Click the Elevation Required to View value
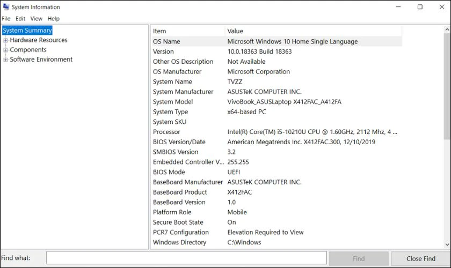451x268 pixels. coord(265,233)
